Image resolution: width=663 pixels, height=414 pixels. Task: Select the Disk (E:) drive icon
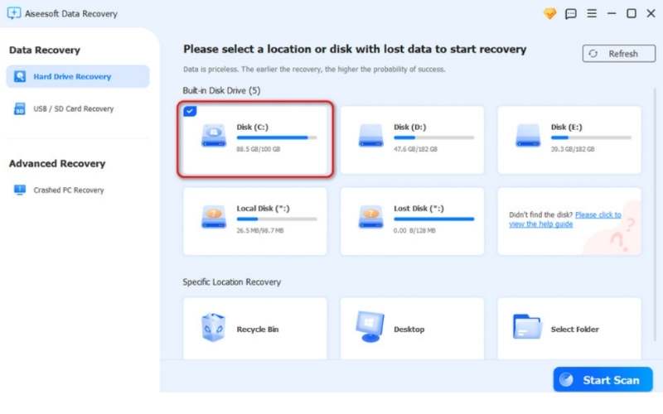[528, 135]
